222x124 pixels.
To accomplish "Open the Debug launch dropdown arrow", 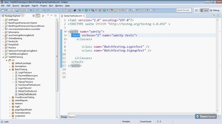I will click(x=83, y=10).
